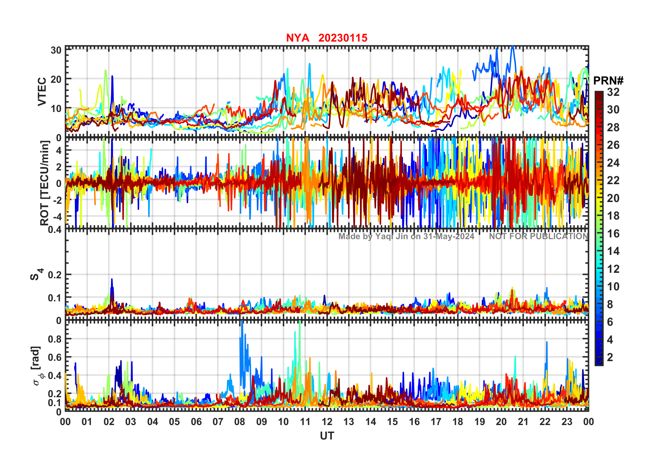The height and width of the screenshot is (457, 654).
Task: Click x-axis tick label '12'
Action: (x=327, y=422)
